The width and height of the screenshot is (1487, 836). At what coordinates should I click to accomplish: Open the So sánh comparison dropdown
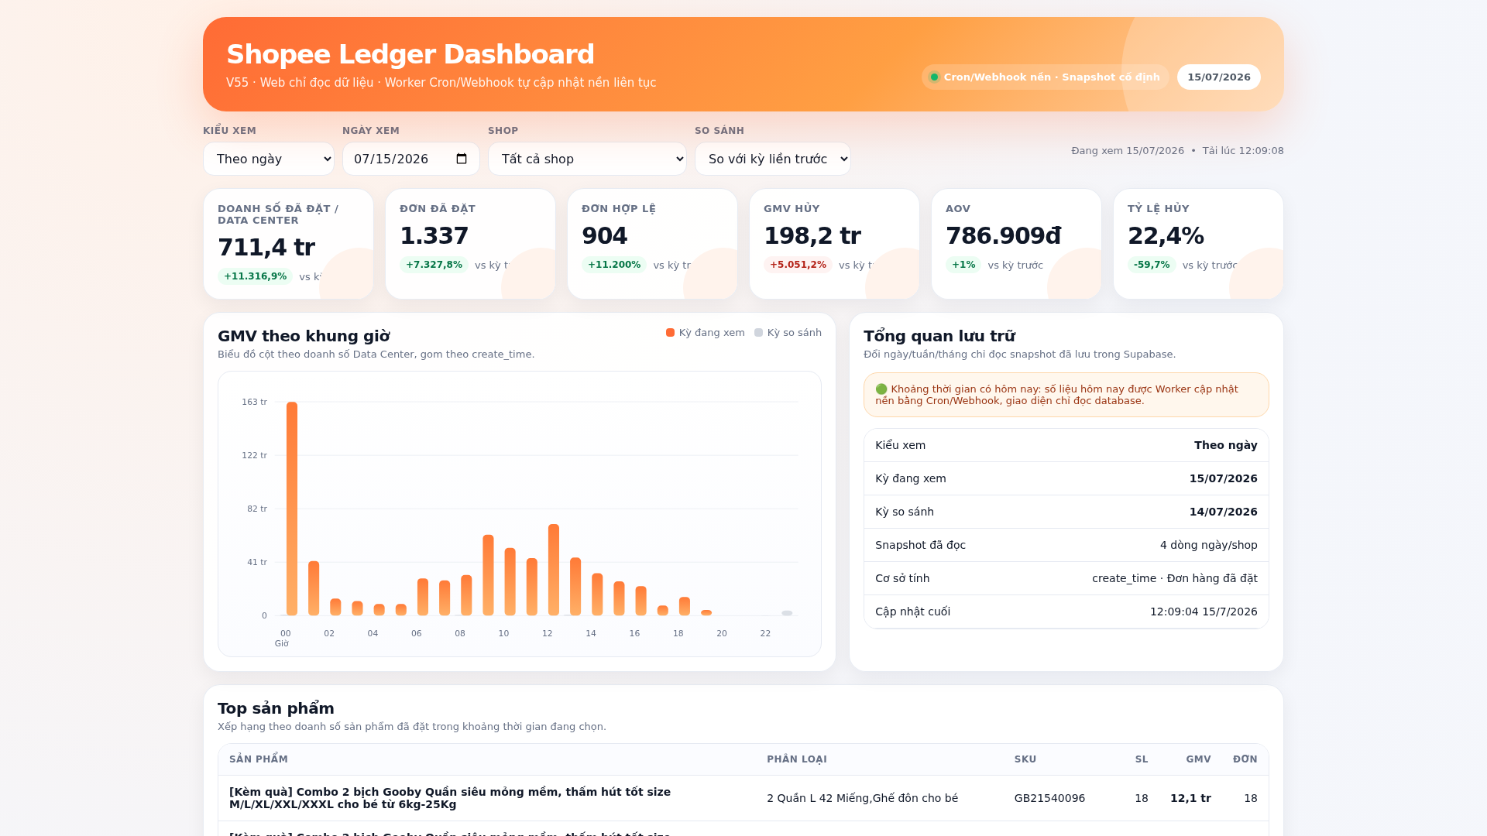(x=773, y=159)
